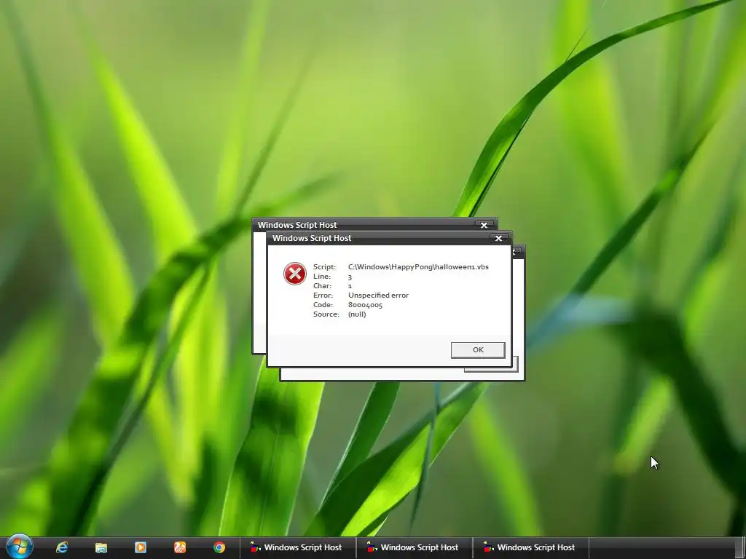Click the 'Script:' label
Image resolution: width=746 pixels, height=559 pixels.
point(324,266)
